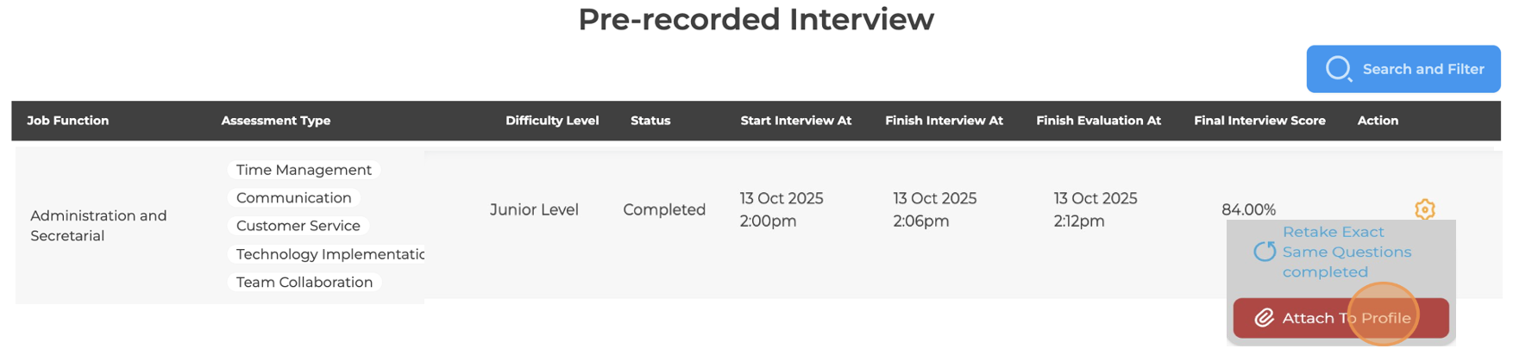Click the Technology Implementation tag

click(x=328, y=254)
